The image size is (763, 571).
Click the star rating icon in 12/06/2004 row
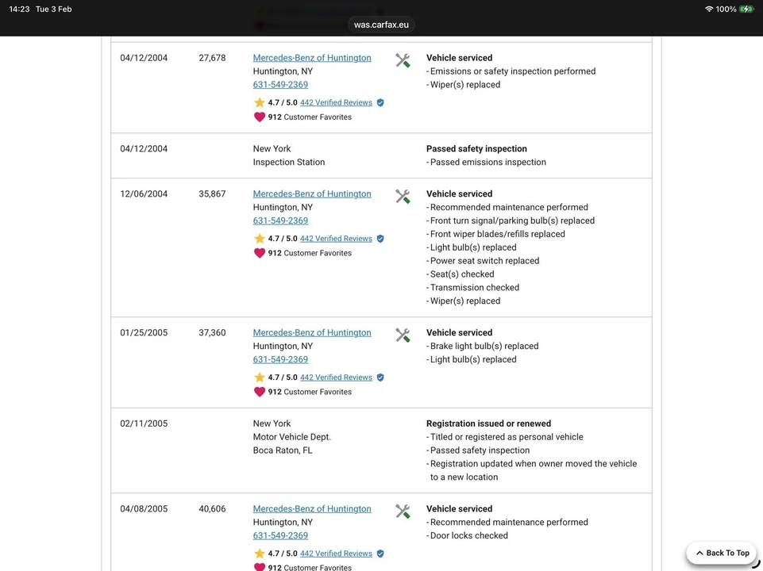click(260, 239)
